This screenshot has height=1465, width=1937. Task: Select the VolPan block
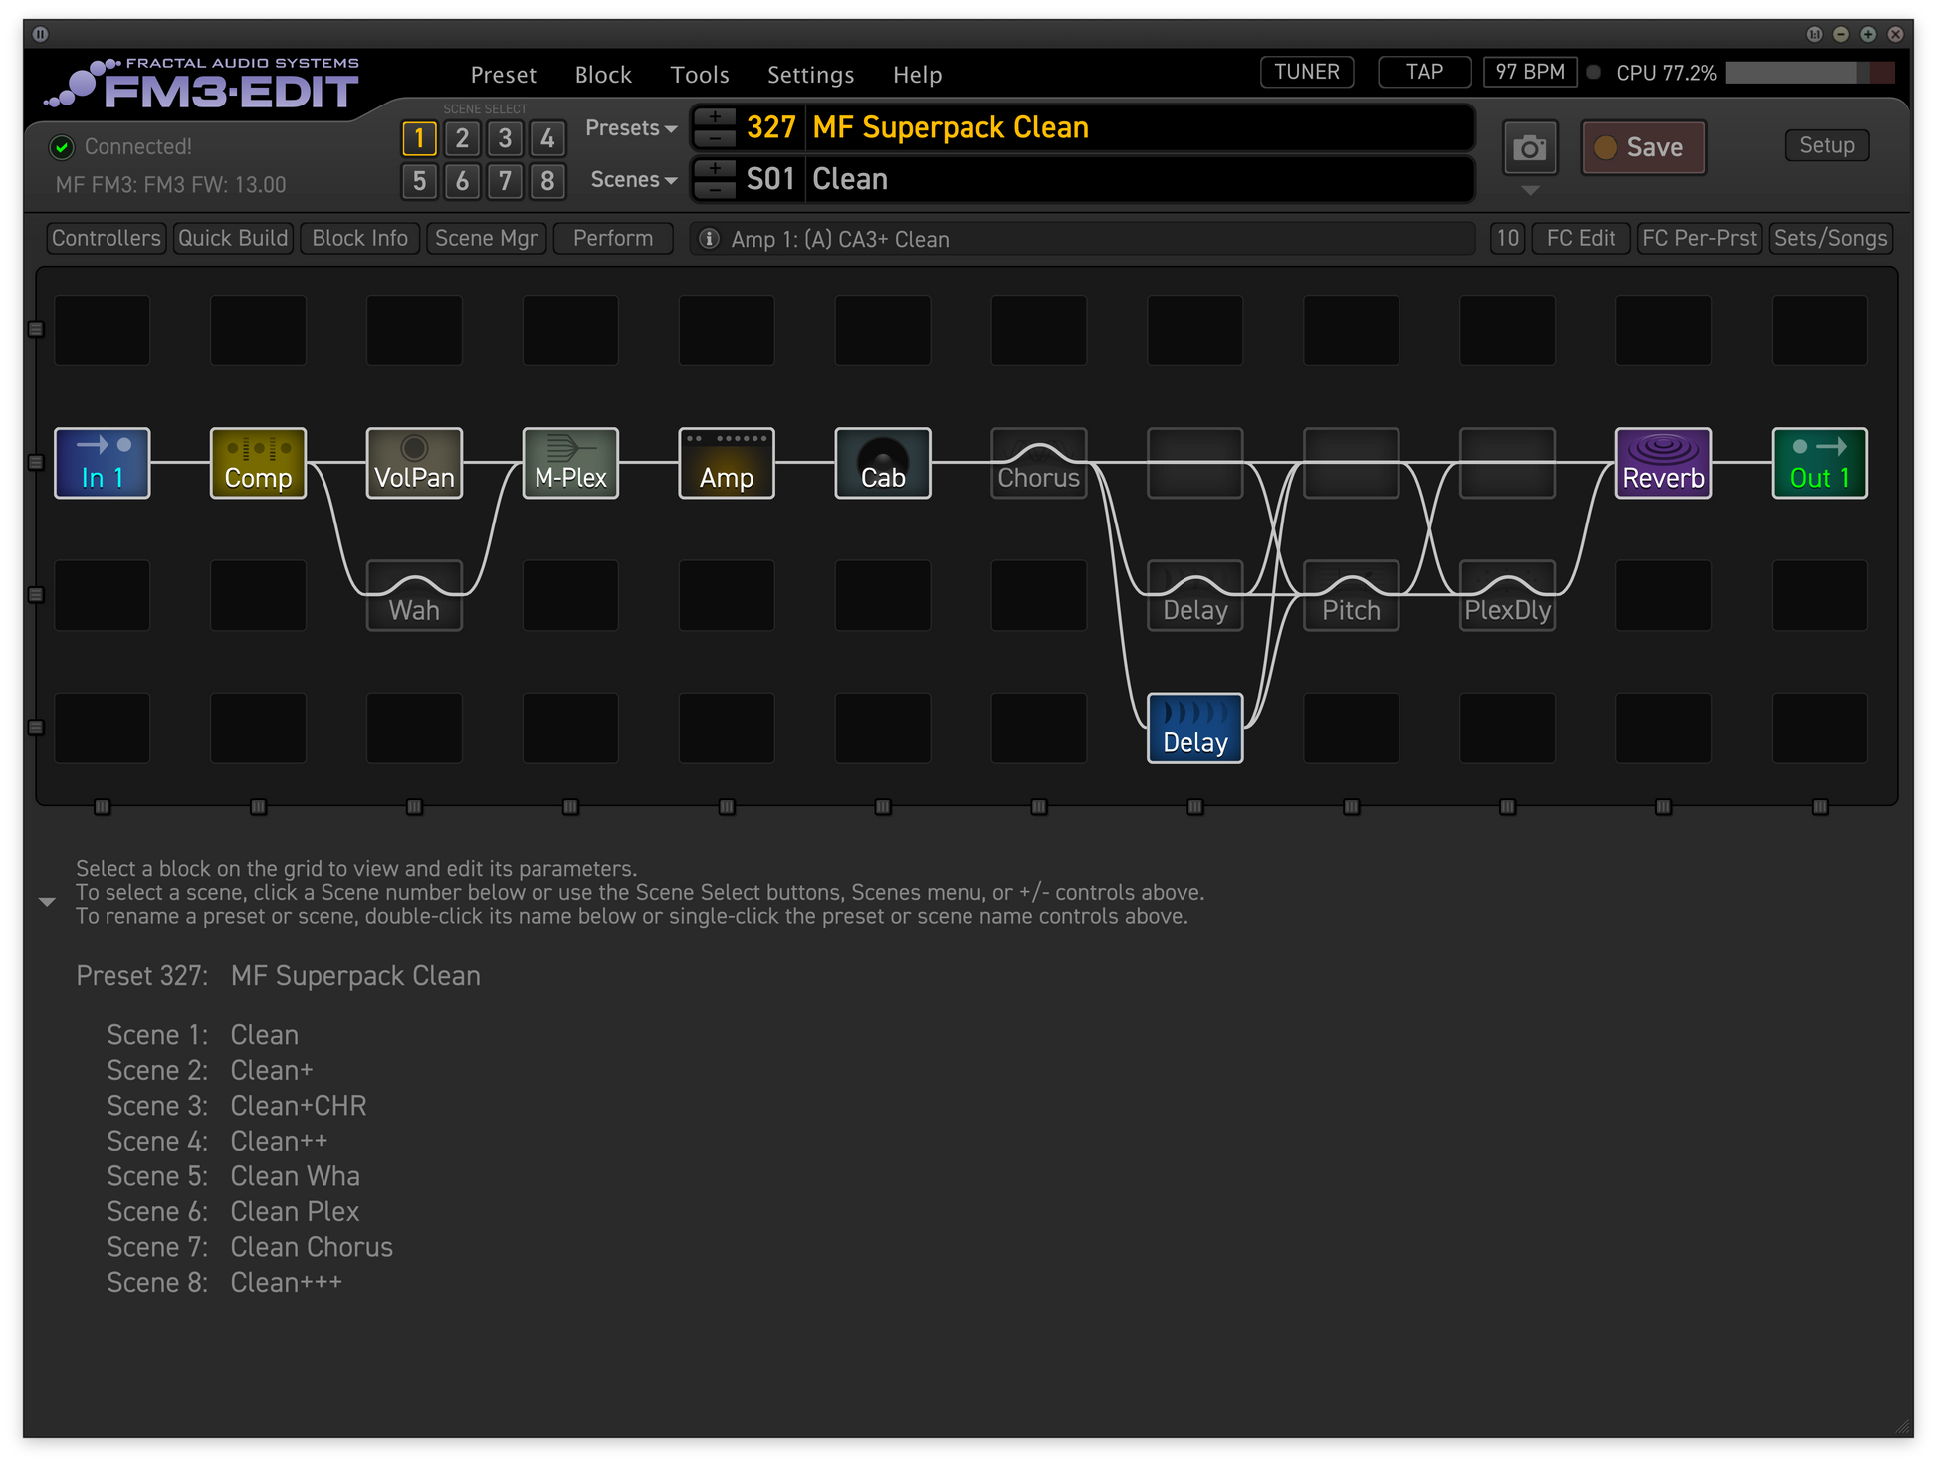(x=414, y=463)
